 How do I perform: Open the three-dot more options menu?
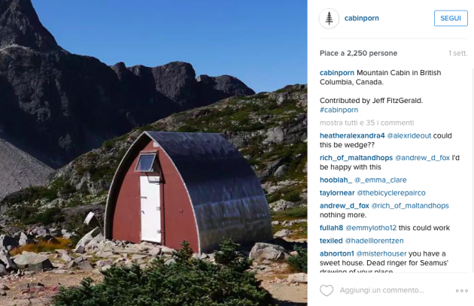(462, 291)
